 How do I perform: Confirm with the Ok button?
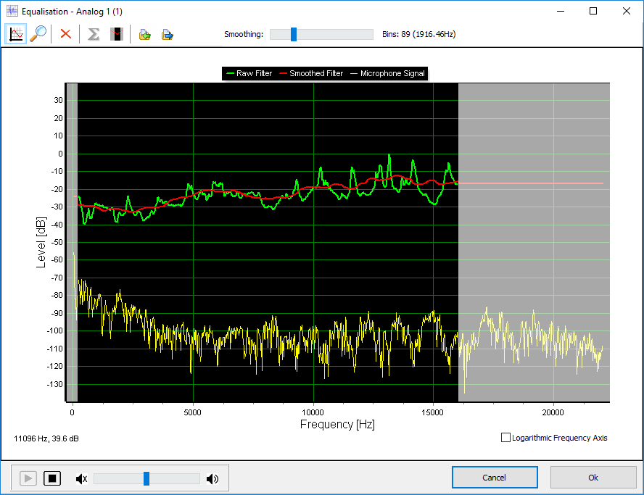[593, 478]
